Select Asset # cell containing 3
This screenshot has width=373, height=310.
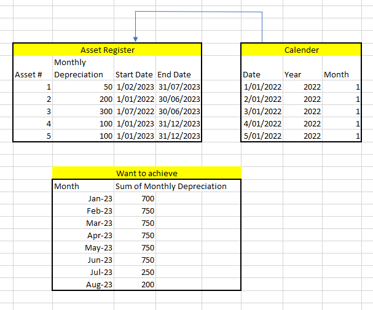click(33, 111)
